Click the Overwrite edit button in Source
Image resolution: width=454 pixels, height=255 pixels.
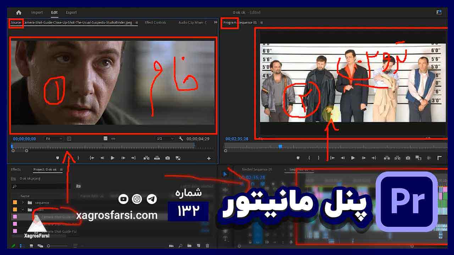coord(157,158)
